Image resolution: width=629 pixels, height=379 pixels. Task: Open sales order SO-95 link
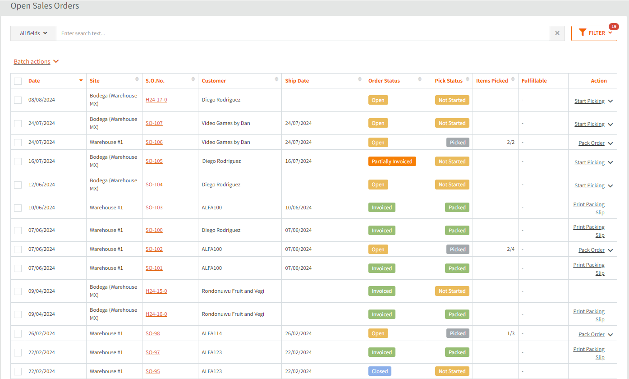152,371
